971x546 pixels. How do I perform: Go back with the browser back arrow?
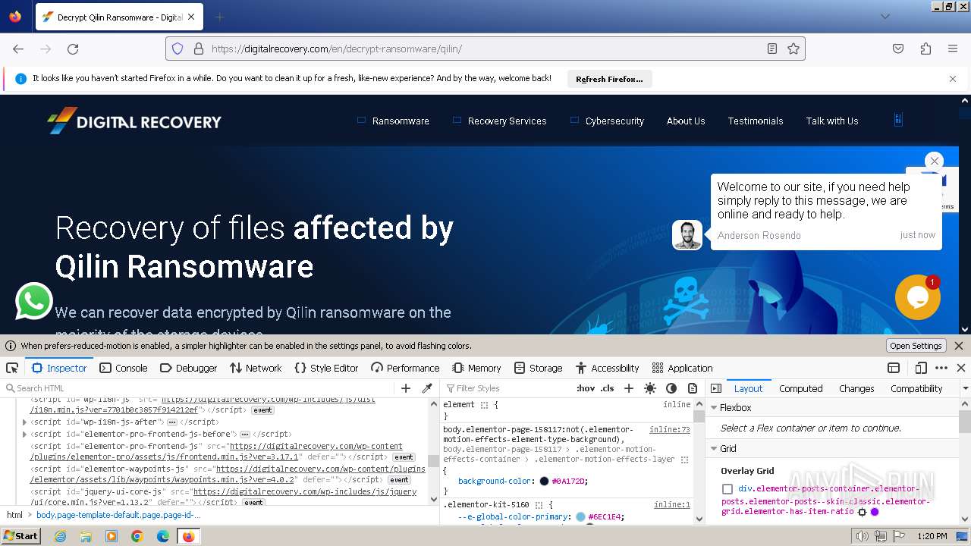click(18, 49)
